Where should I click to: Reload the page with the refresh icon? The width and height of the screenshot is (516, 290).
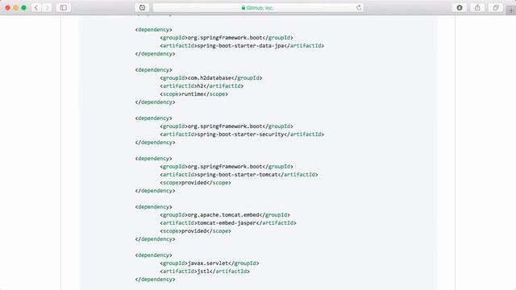359,7
